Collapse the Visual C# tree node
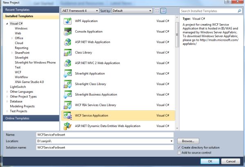 coord(7,24)
